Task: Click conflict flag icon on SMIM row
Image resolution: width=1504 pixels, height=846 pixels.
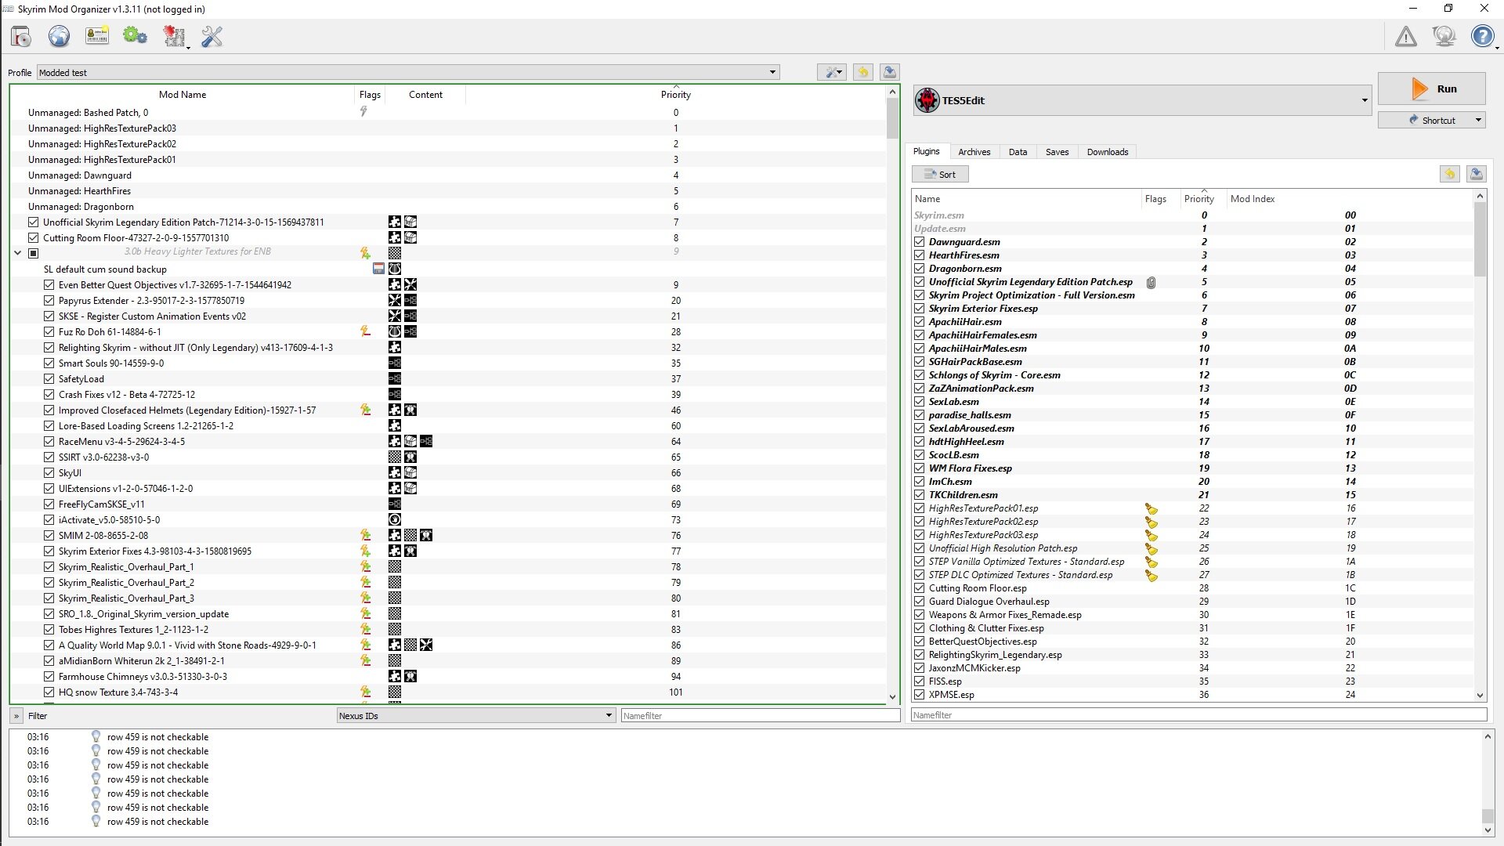Action: (x=365, y=536)
